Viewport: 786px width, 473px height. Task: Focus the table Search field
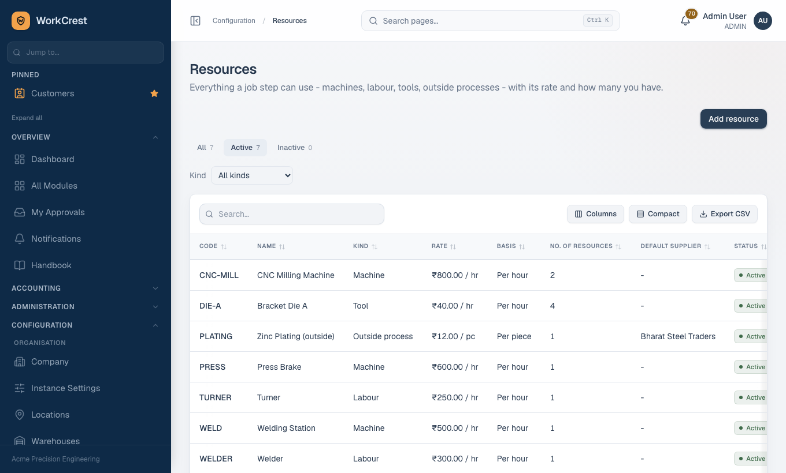point(292,214)
